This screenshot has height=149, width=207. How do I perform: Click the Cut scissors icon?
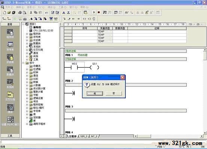(31, 13)
